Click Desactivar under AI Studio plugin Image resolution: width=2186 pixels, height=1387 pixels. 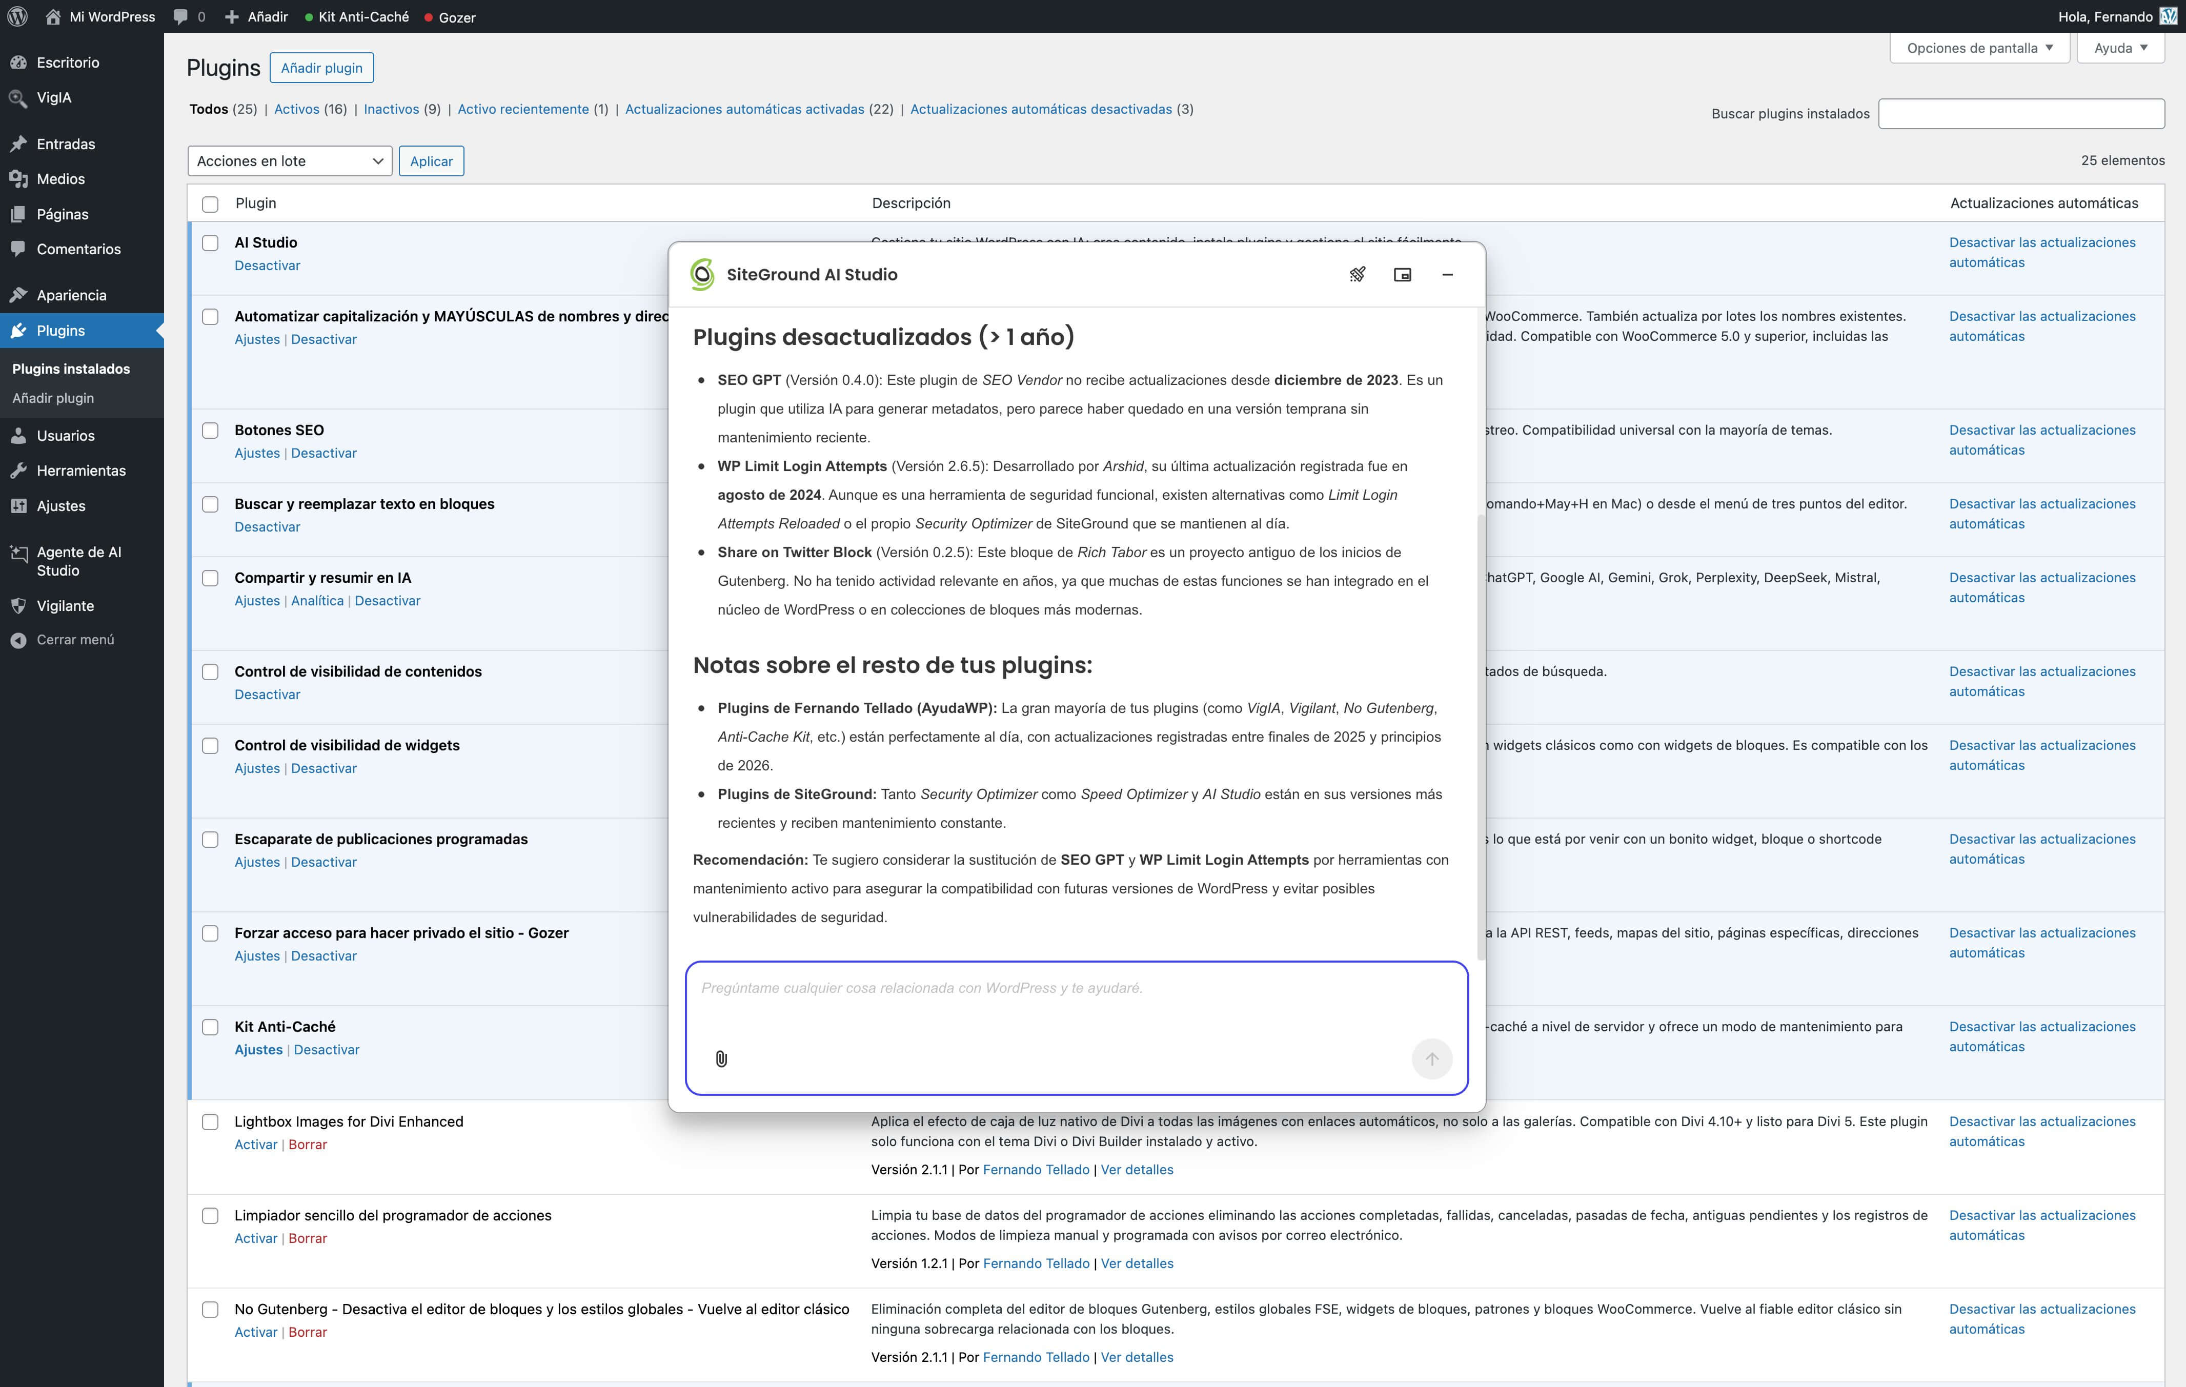point(267,265)
